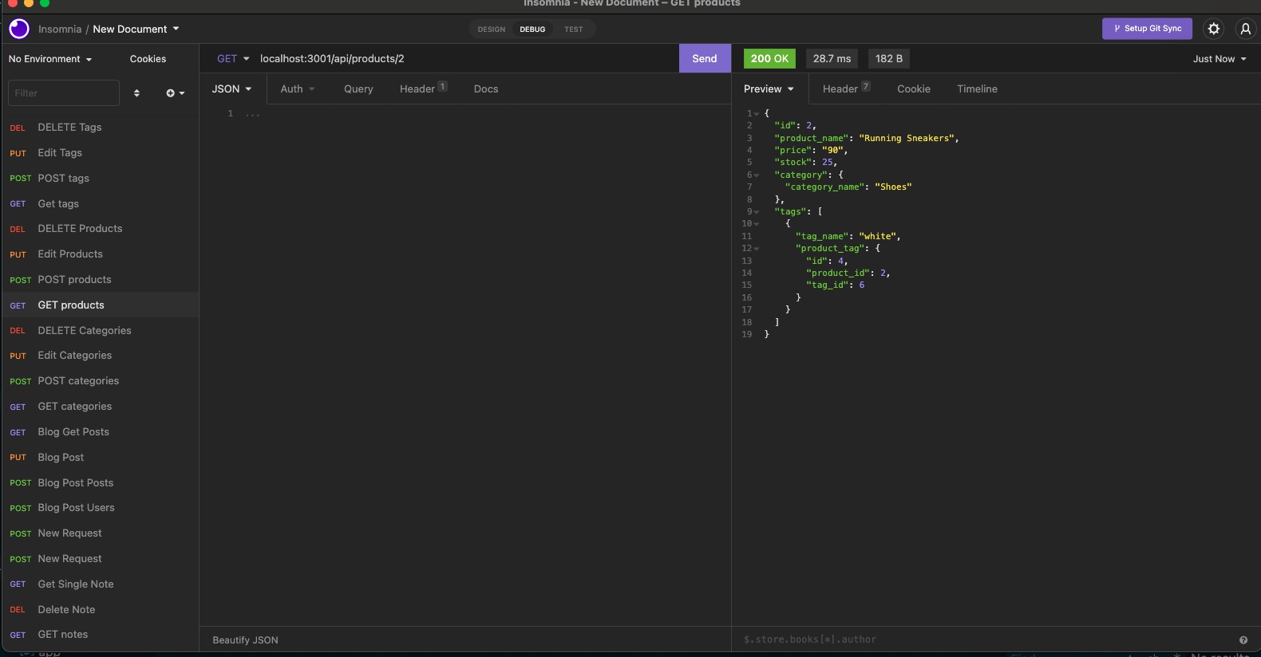Select the DELETE Tags request
The width and height of the screenshot is (1261, 657).
click(x=100, y=128)
